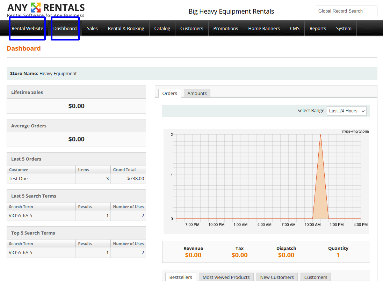
Task: Expand the Select Range dropdown
Action: pos(346,111)
